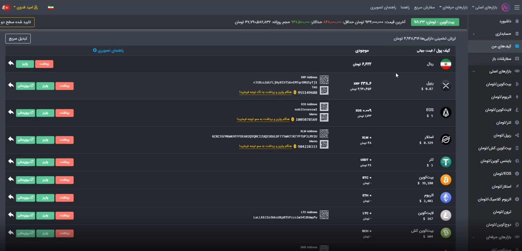Click the Tether wallet coin icon
522x251 pixels.
tap(446, 162)
